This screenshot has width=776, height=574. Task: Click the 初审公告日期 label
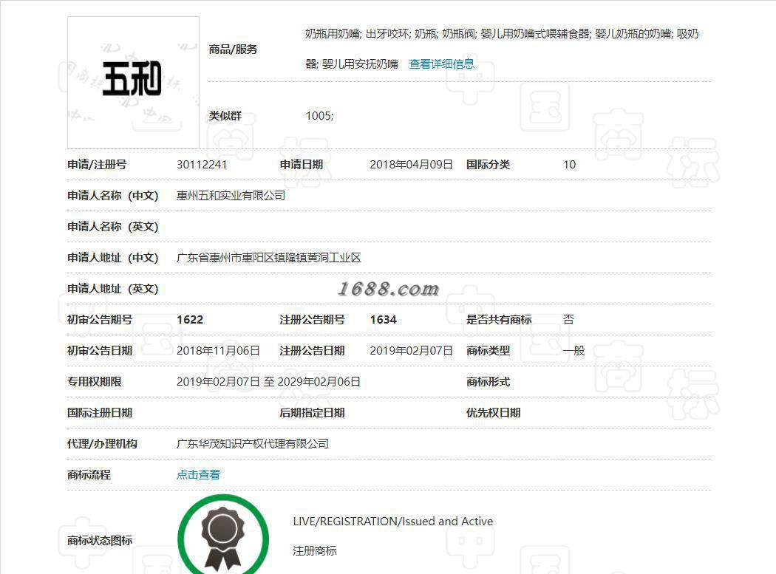[100, 351]
